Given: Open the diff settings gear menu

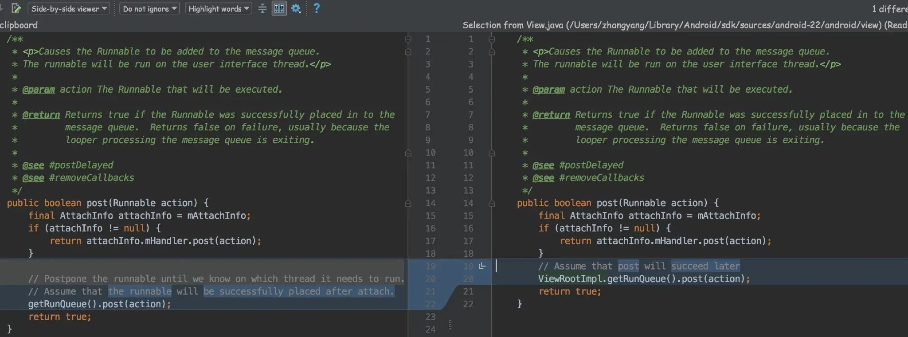Looking at the screenshot, I should point(296,8).
